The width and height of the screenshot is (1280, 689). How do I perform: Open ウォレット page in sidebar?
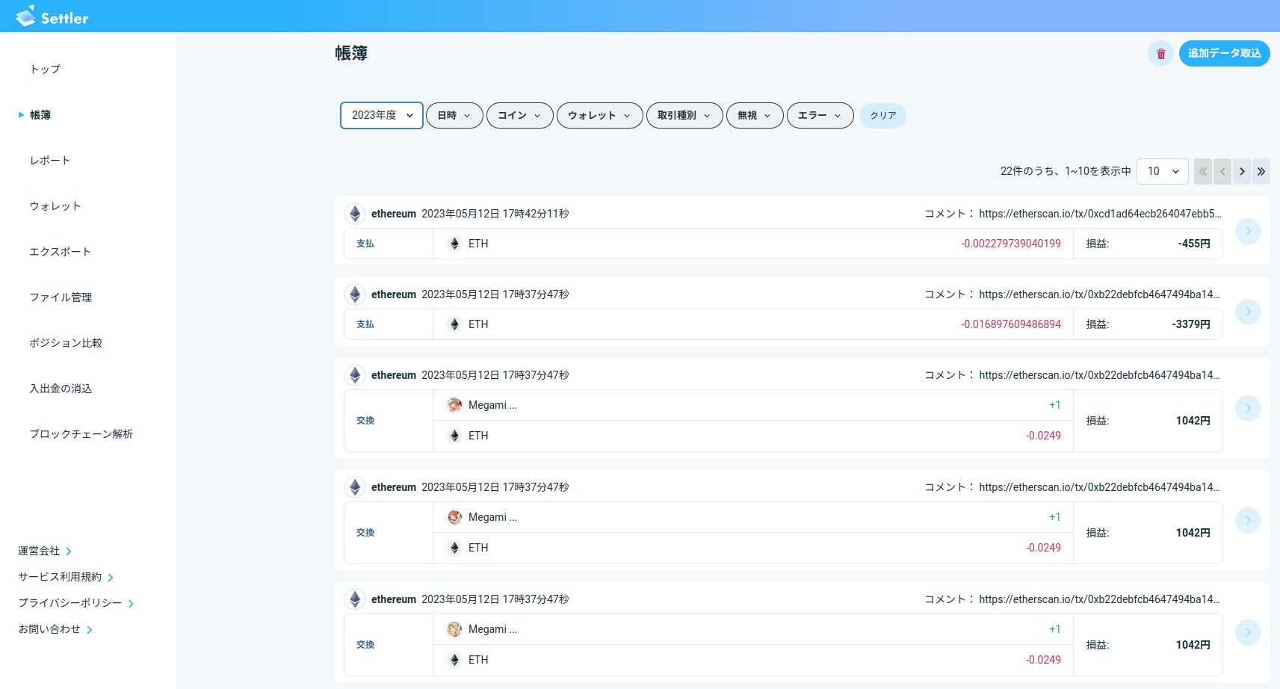(x=55, y=206)
